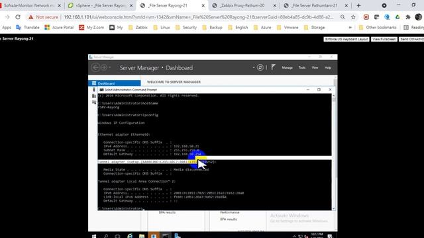424x238 pixels.
Task: Select All Servers icon in sidebar
Action: [x=94, y=96]
